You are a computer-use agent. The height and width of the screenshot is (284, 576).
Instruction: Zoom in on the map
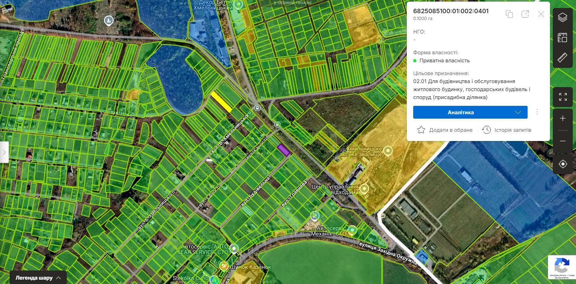[562, 119]
